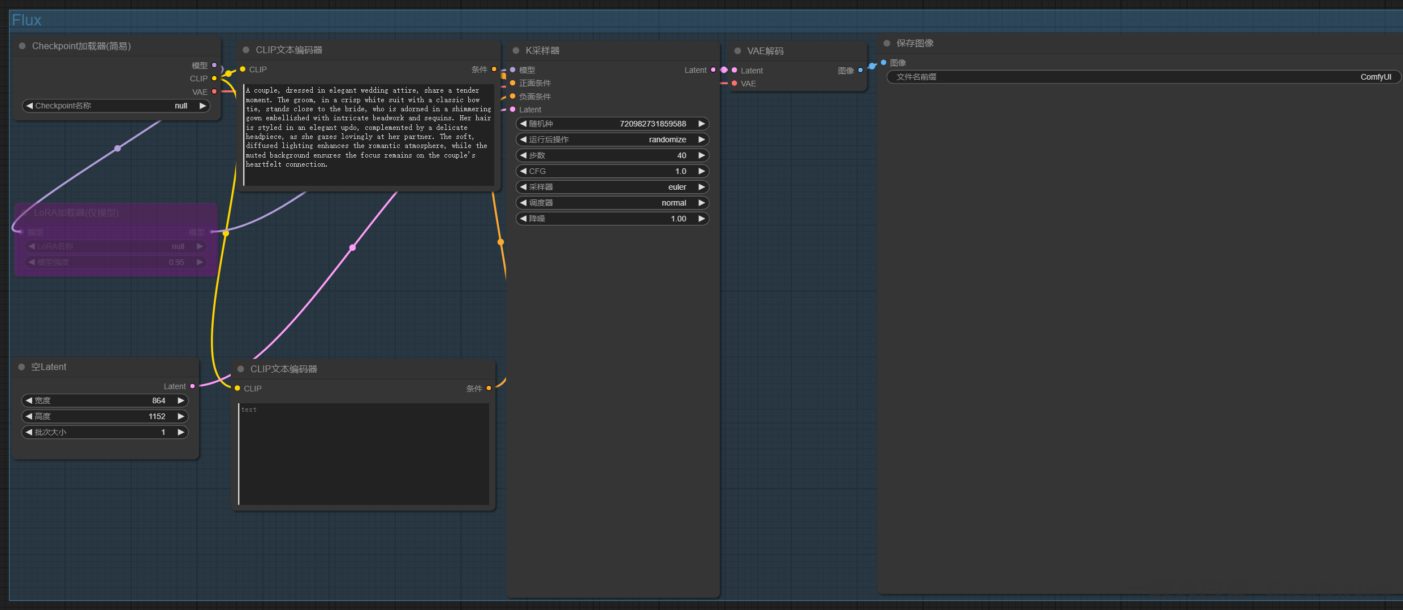The width and height of the screenshot is (1403, 610).
Task: Decrease 高度 height 1152 with left arrow
Action: [28, 416]
